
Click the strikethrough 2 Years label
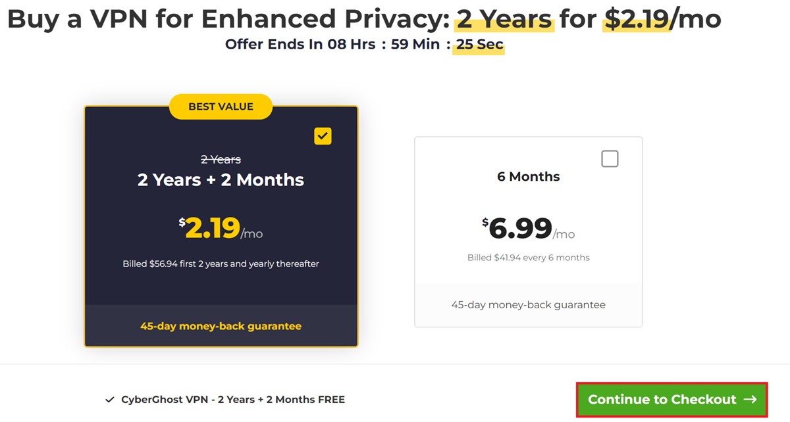point(221,160)
